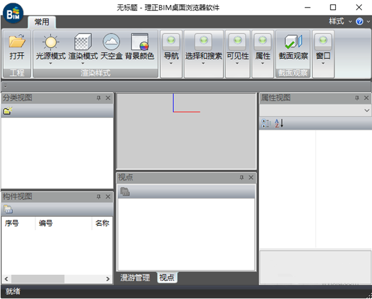The height and width of the screenshot is (299, 372).
Task: Minimize the application window
Action: pyautogui.click(x=307, y=7)
